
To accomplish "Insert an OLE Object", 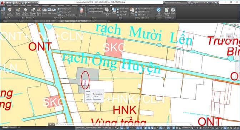I will pos(122,12).
